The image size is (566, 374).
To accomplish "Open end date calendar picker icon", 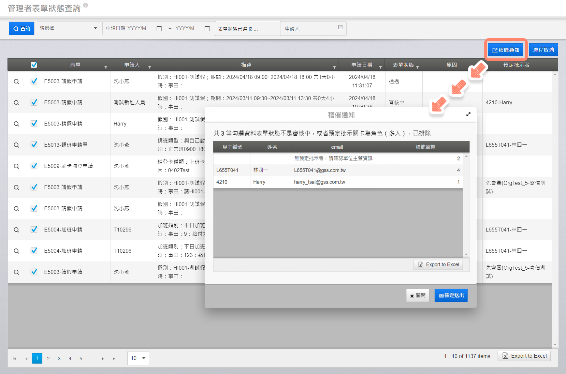I will [x=207, y=28].
